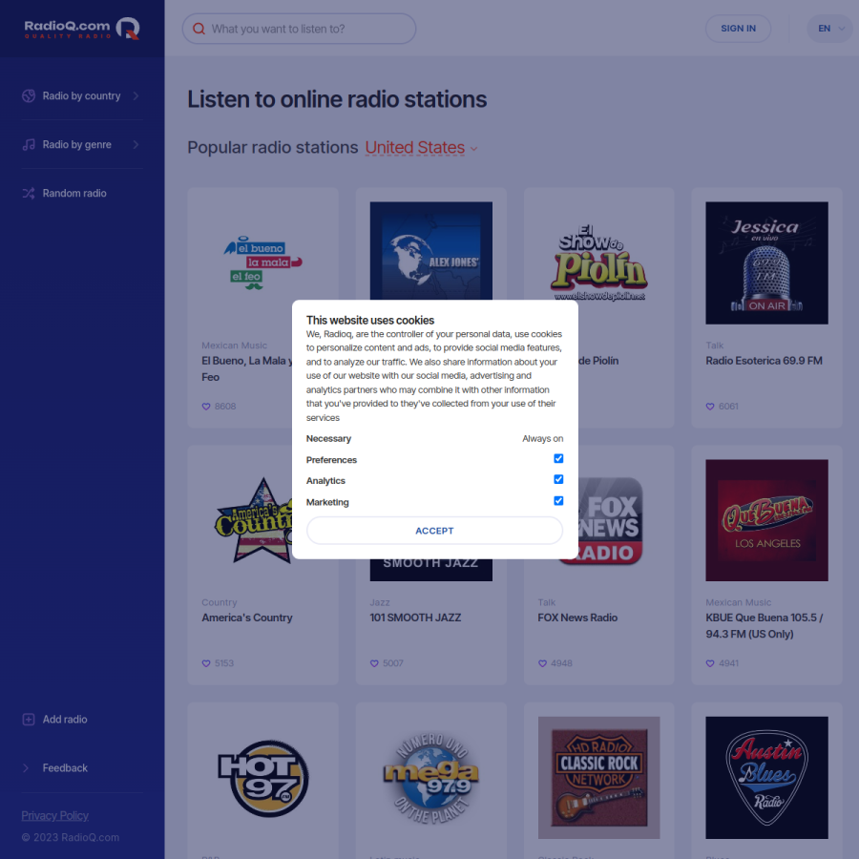
Task: Uncheck the Analytics cookie checkbox
Action: (558, 479)
